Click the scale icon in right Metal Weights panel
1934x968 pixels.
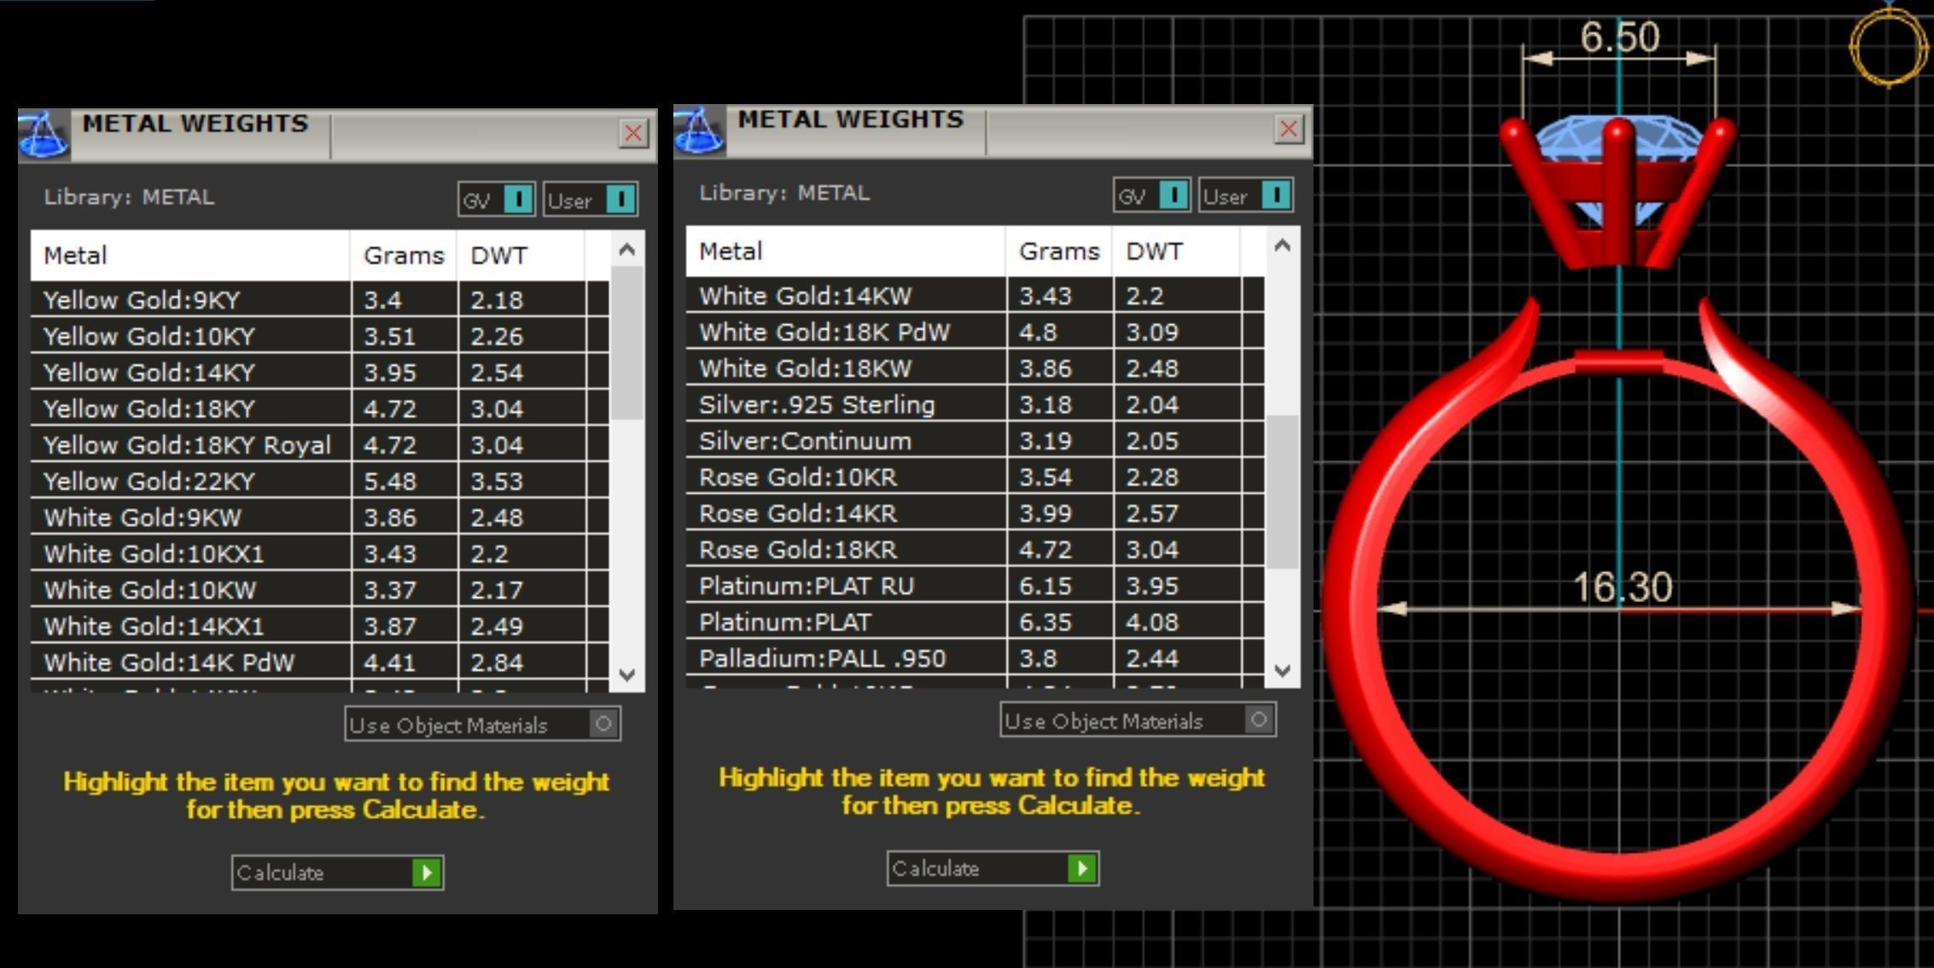pos(699,131)
